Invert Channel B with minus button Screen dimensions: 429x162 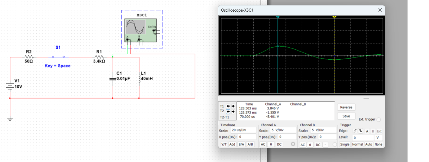[326, 144]
